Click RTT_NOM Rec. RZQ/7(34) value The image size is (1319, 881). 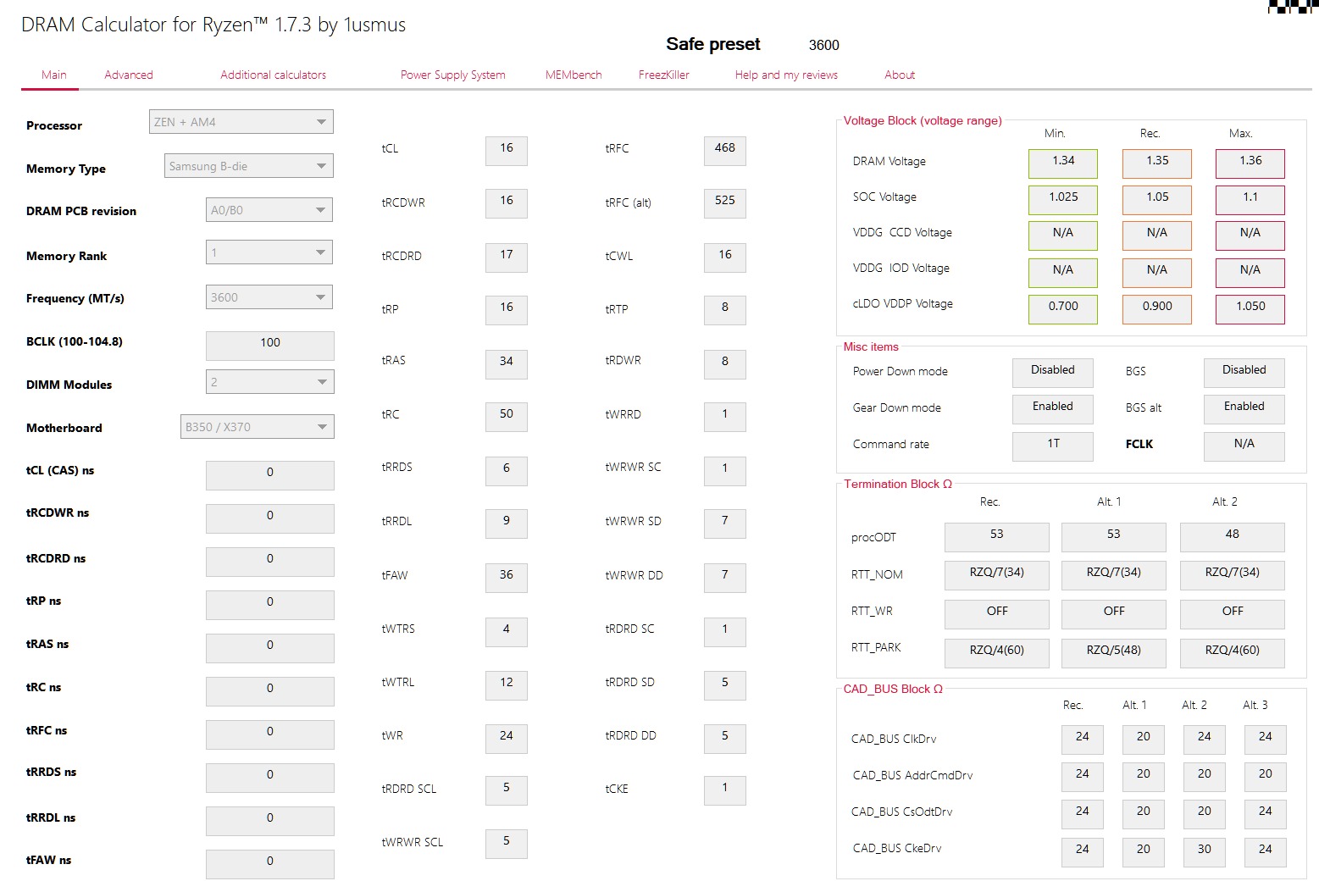(997, 575)
